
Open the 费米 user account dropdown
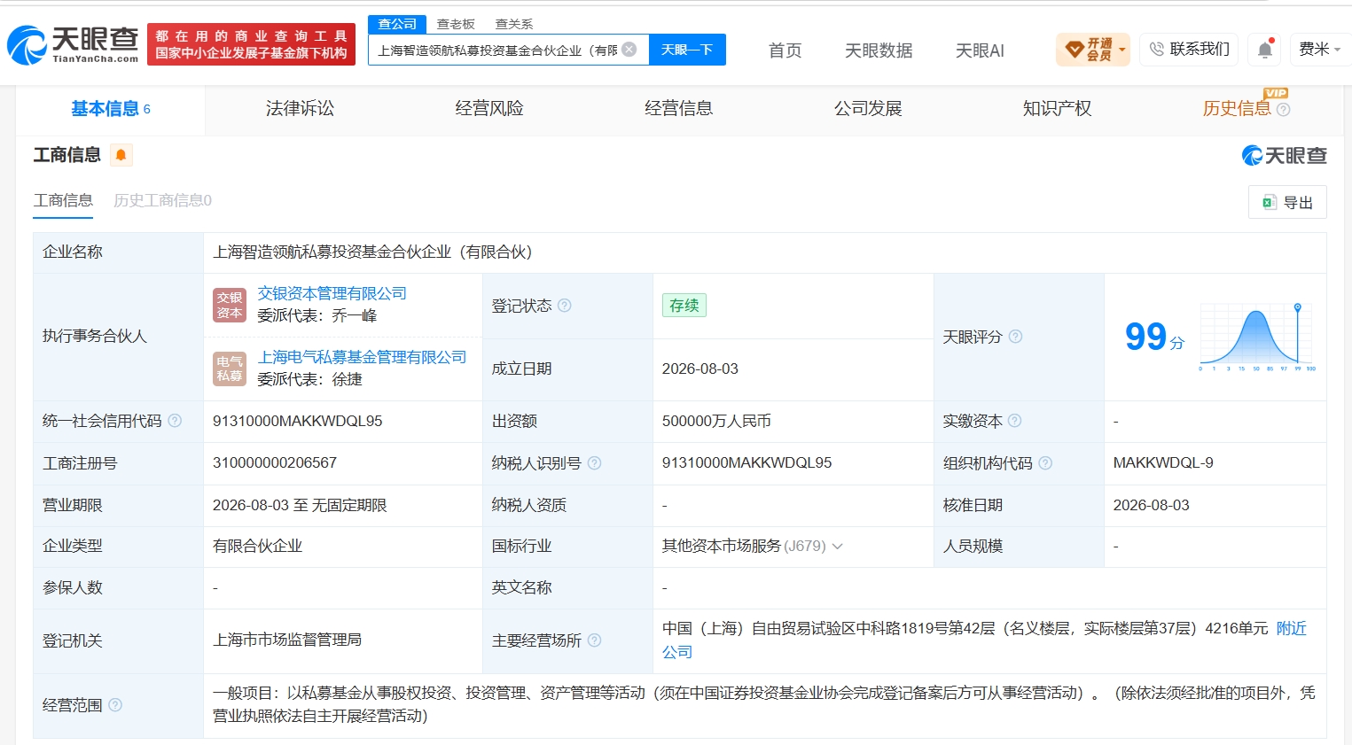pos(1319,50)
